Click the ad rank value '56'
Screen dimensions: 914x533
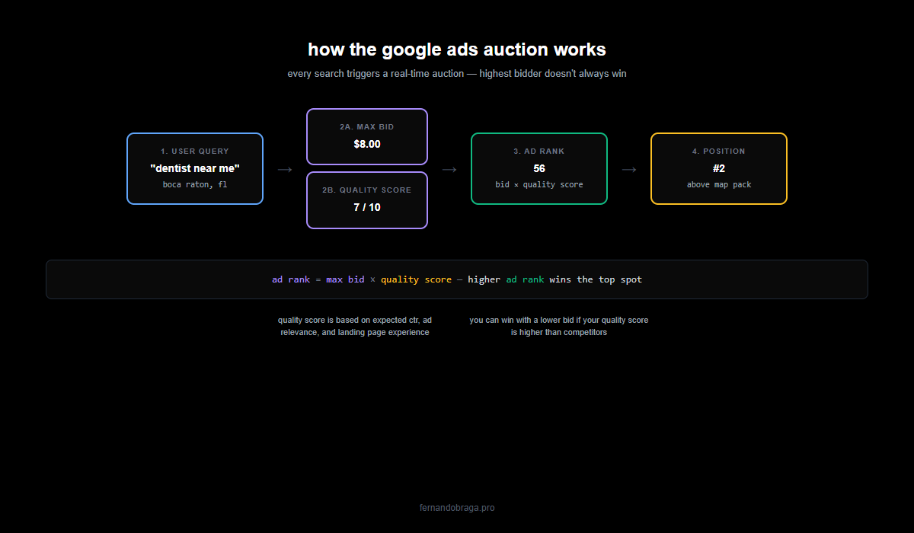click(539, 168)
